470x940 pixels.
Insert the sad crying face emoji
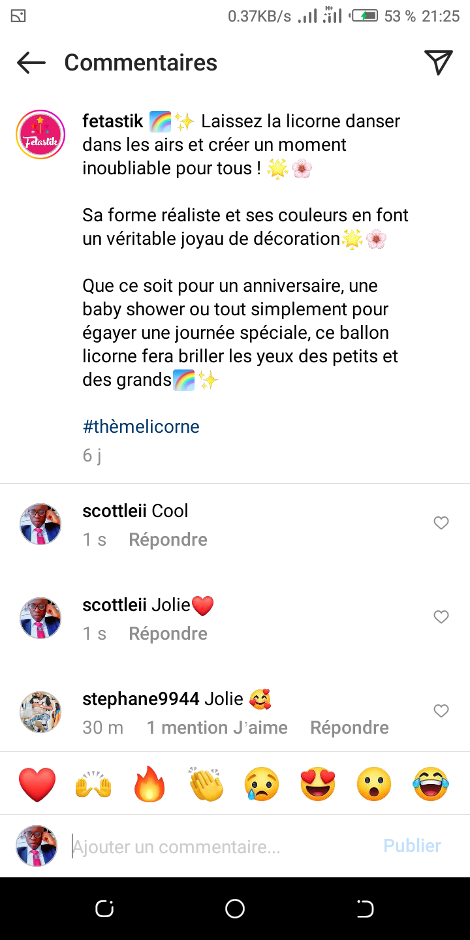point(262,784)
